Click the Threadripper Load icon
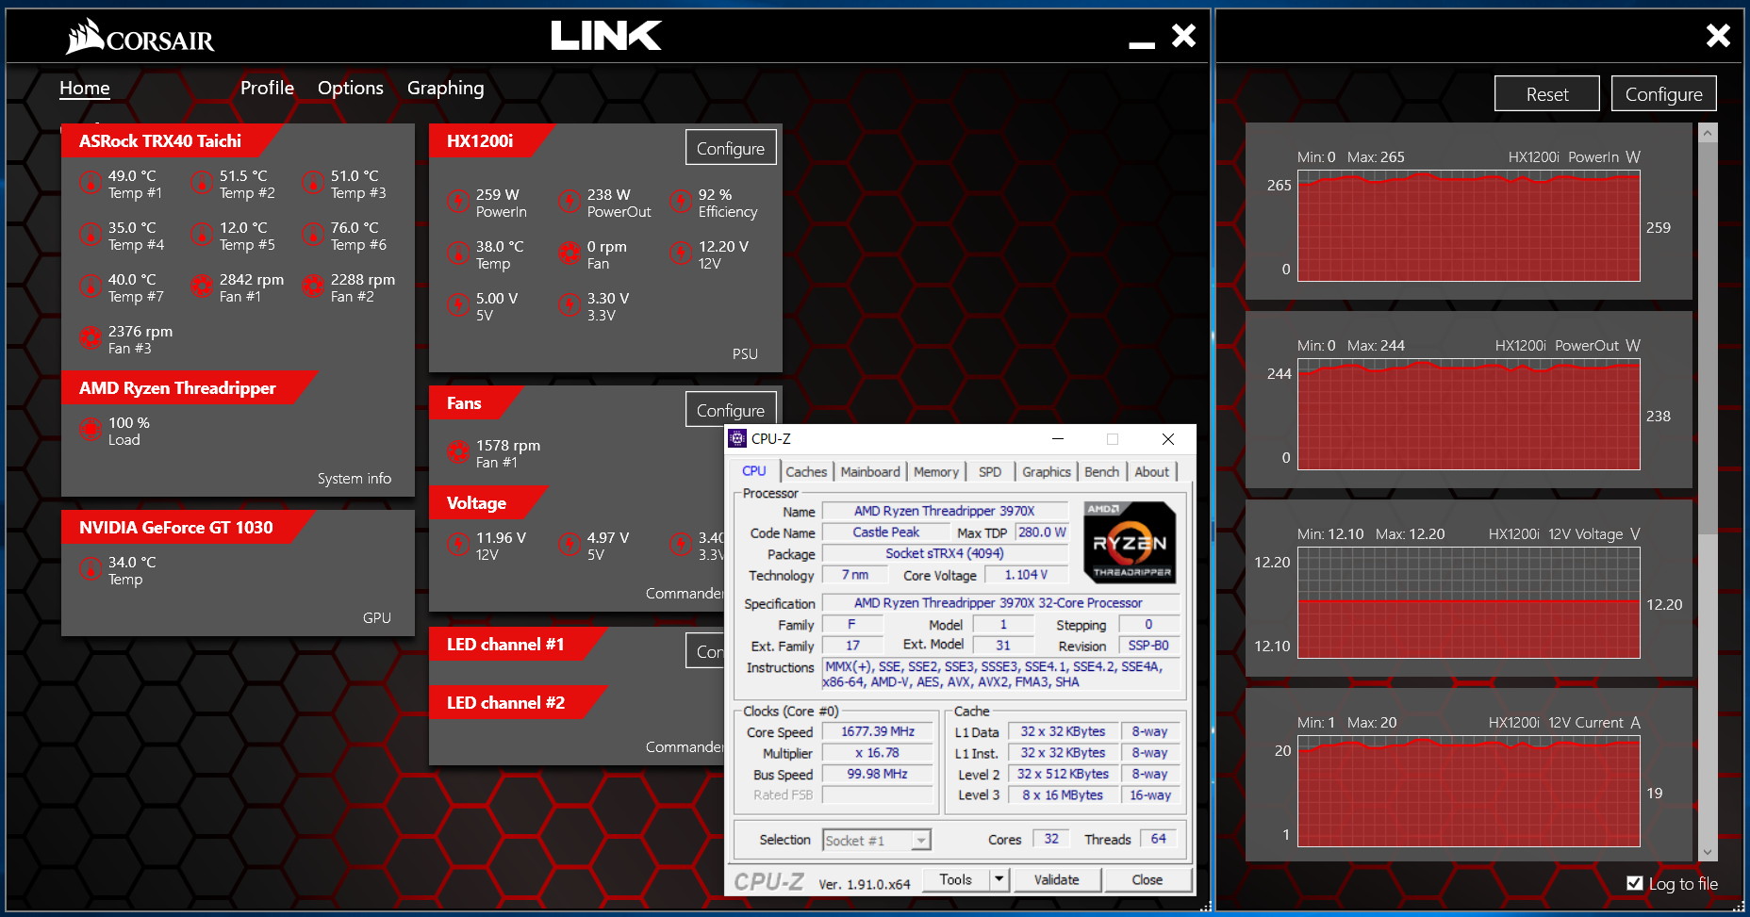The width and height of the screenshot is (1750, 917). (91, 430)
